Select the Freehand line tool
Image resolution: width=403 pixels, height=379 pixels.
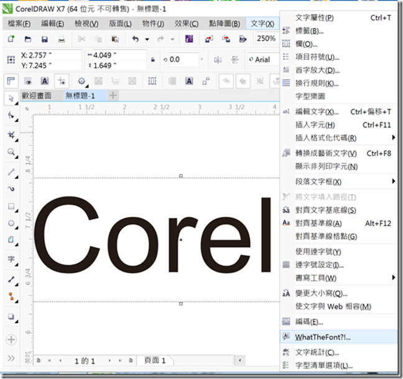pos(11,172)
